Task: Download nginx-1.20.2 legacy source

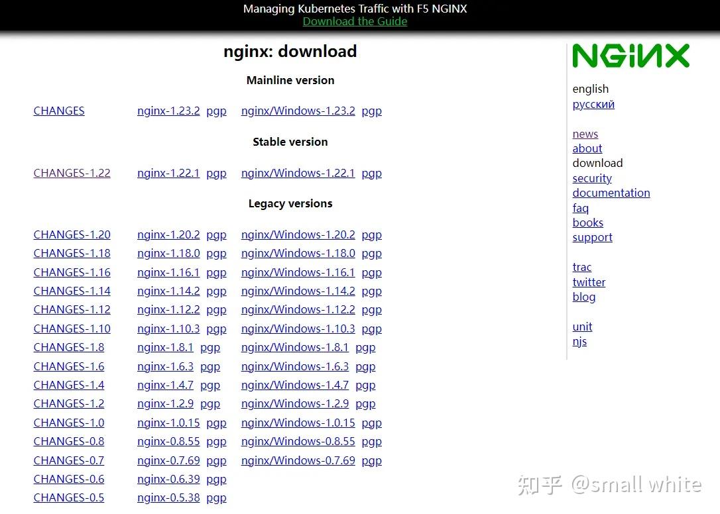Action: tap(168, 234)
